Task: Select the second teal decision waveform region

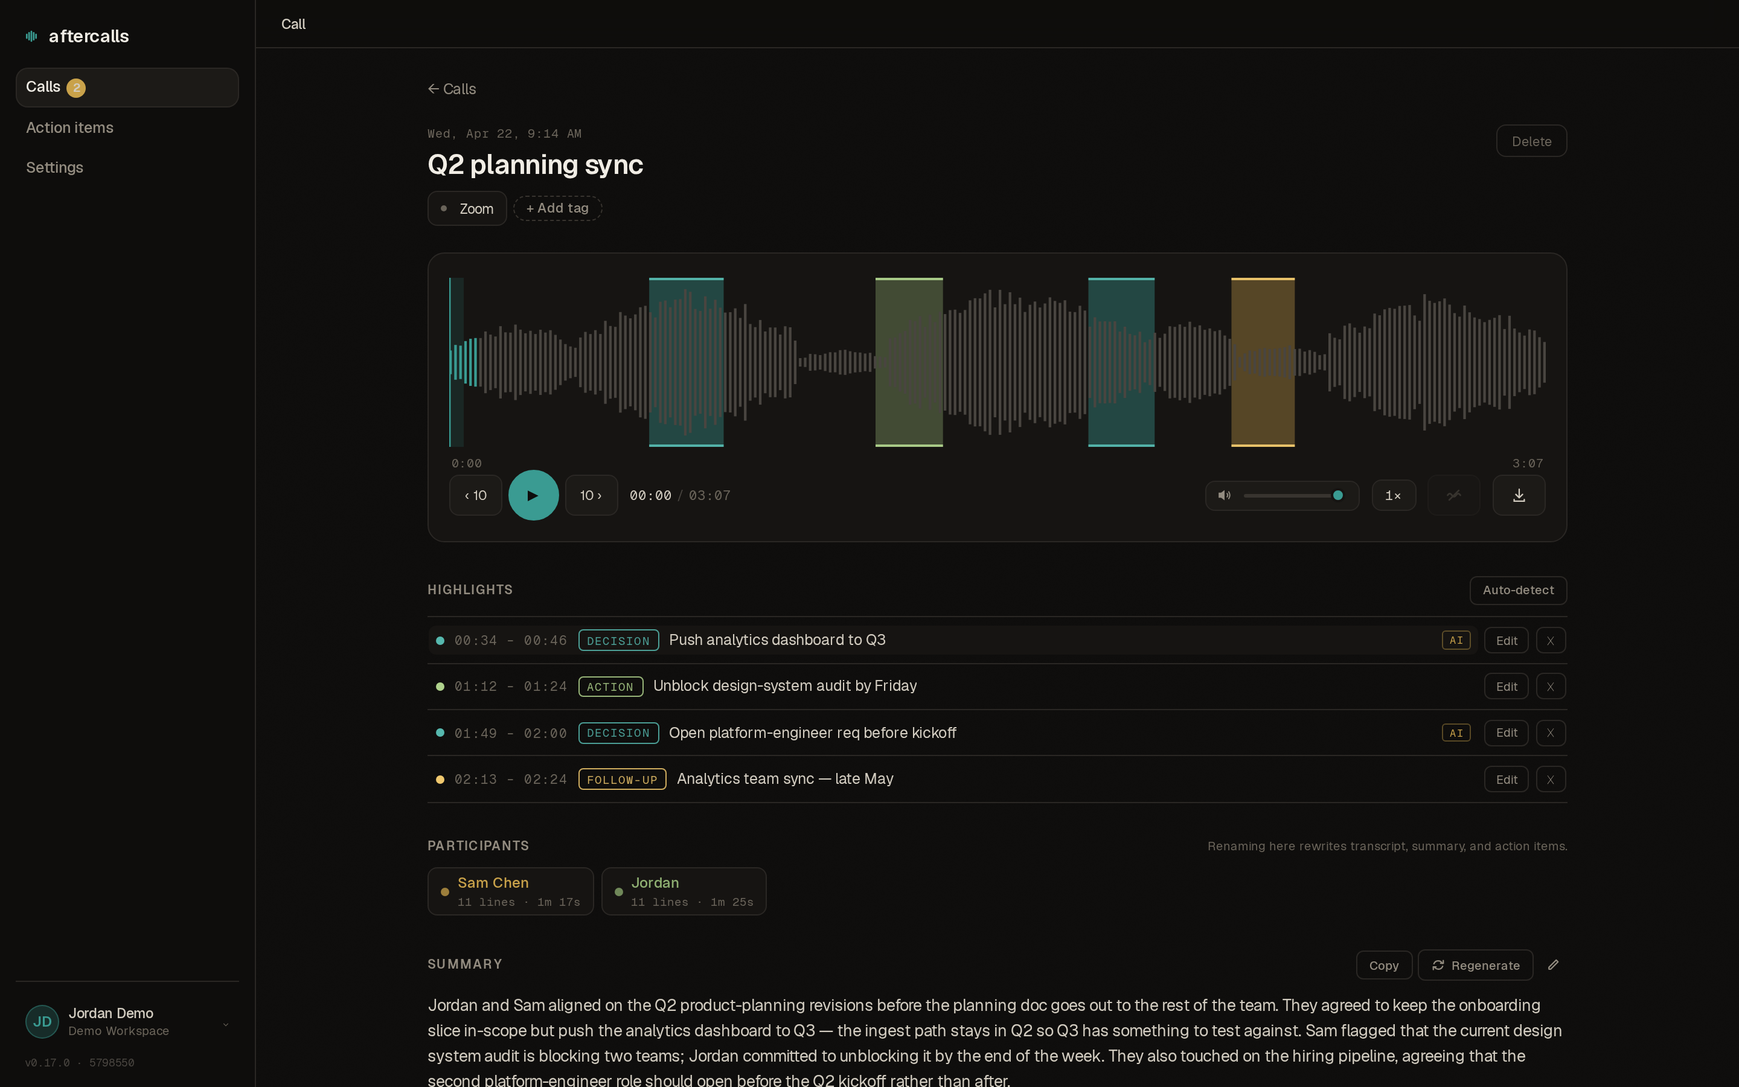Action: click(1121, 362)
